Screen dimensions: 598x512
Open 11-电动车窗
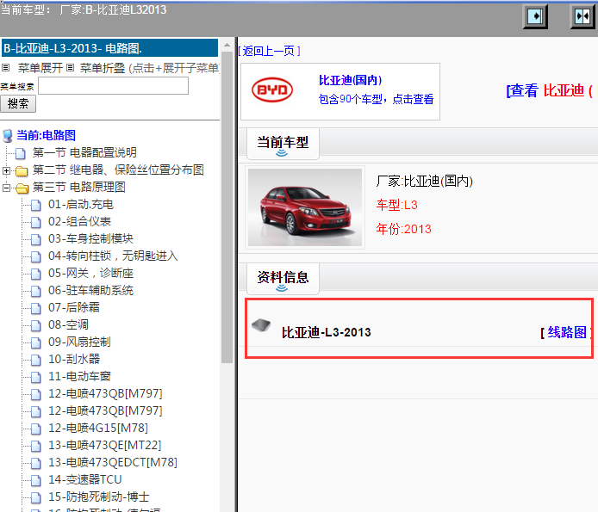point(79,377)
